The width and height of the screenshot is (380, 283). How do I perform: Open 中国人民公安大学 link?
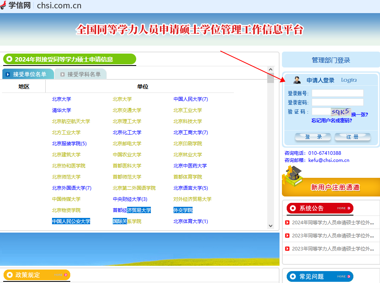point(71,221)
